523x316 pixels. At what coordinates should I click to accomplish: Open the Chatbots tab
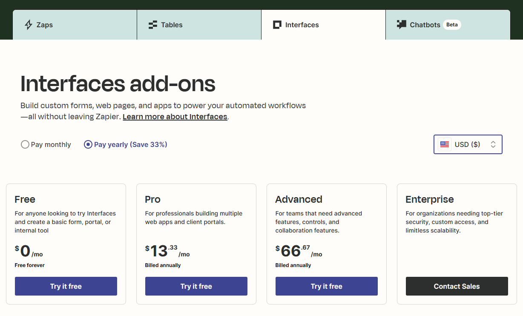click(x=448, y=25)
